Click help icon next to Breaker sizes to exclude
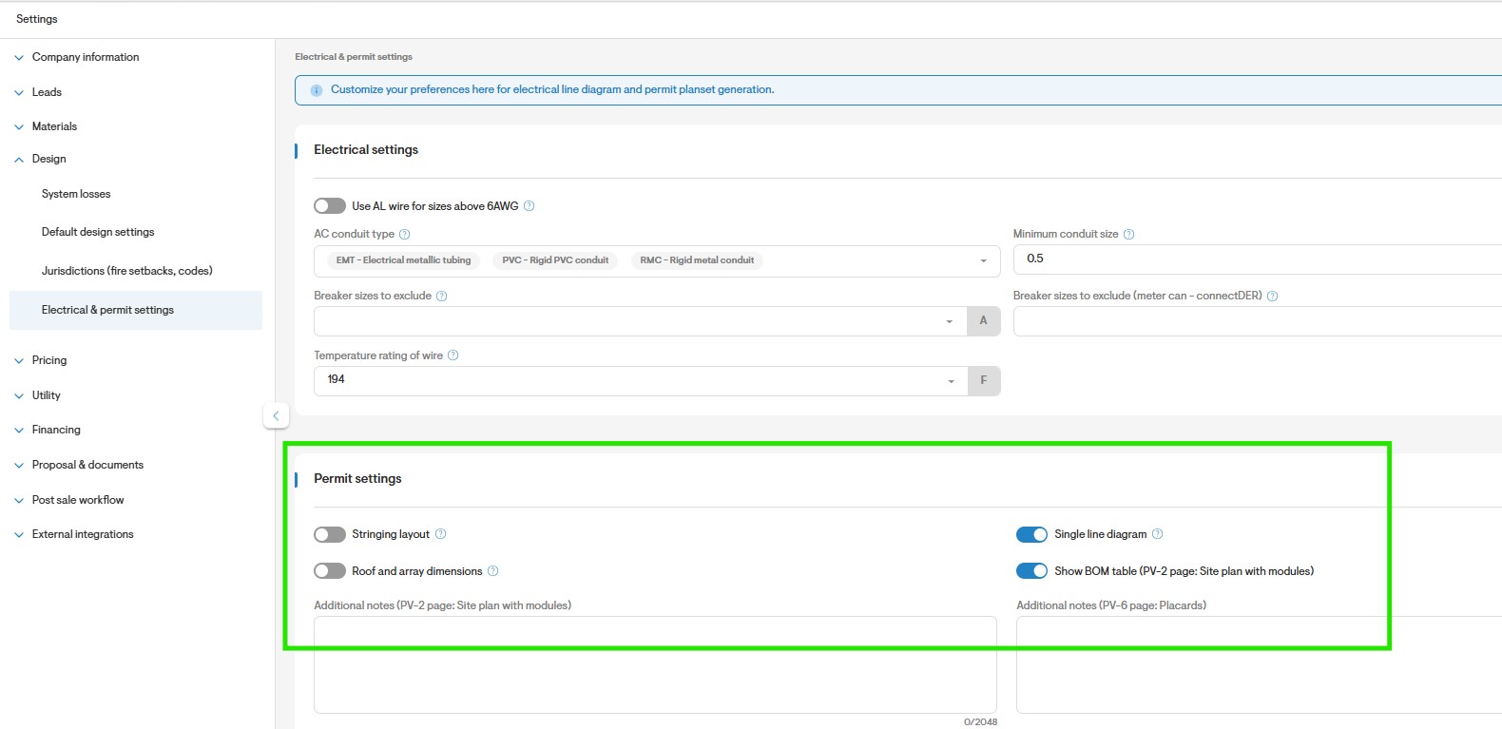Viewport: 1502px width, 729px height. click(x=442, y=296)
